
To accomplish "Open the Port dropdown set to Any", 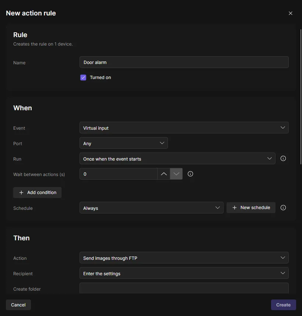I will point(124,143).
